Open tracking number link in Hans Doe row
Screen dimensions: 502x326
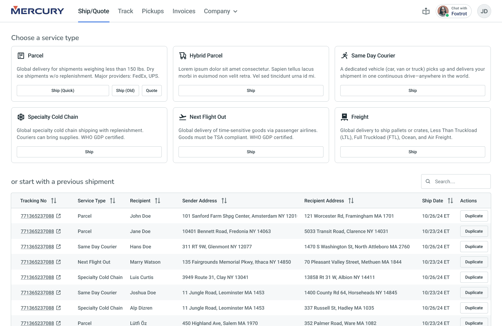click(37, 247)
